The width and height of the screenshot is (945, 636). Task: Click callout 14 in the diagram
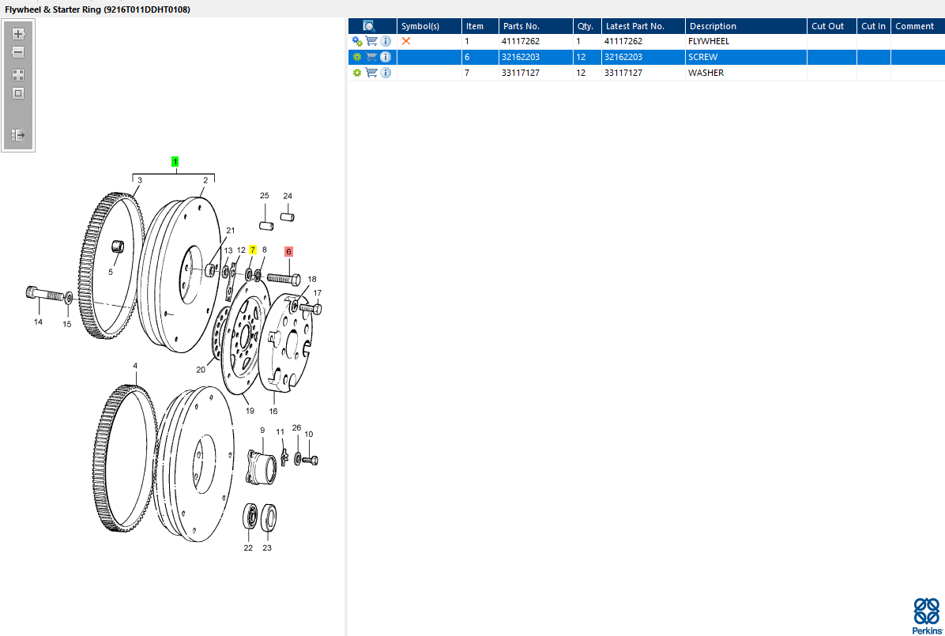38,322
